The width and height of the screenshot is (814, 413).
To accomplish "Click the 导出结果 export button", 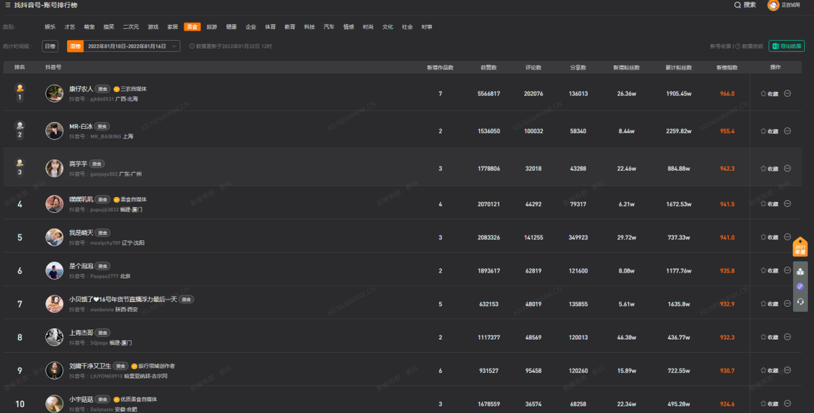I will [x=786, y=47].
